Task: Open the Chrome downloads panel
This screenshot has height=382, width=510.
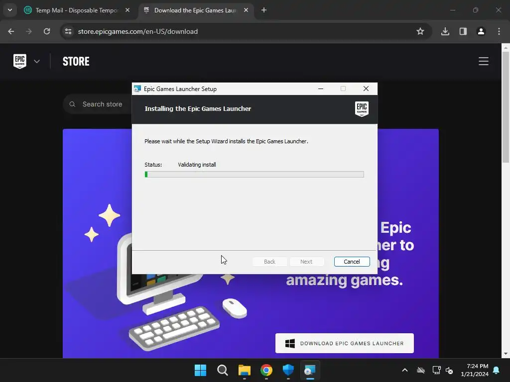Action: [445, 31]
